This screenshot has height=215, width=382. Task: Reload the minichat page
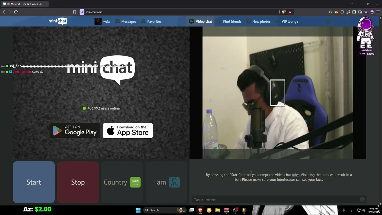pos(16,12)
